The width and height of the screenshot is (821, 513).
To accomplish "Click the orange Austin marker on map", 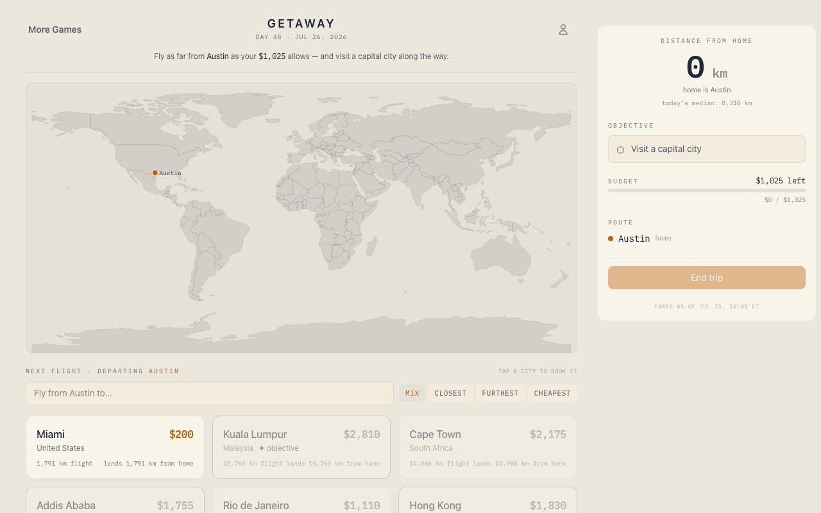I will pyautogui.click(x=155, y=172).
